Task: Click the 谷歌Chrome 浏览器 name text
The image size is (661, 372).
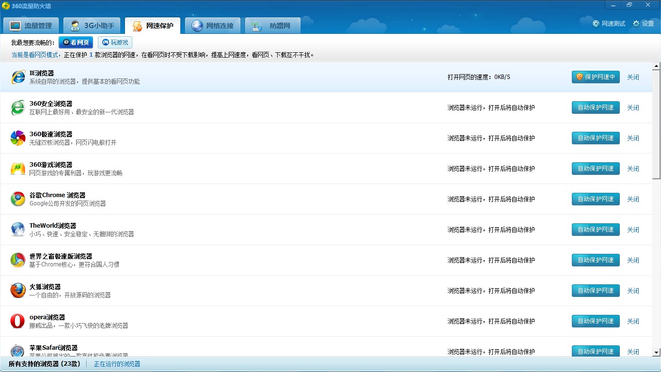Action: point(57,195)
